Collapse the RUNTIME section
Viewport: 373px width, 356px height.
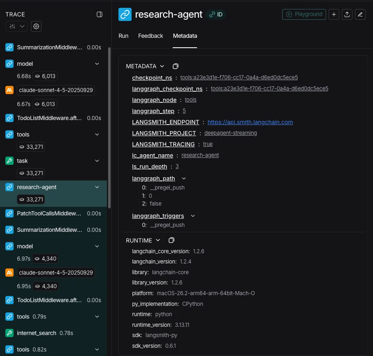tap(158, 240)
